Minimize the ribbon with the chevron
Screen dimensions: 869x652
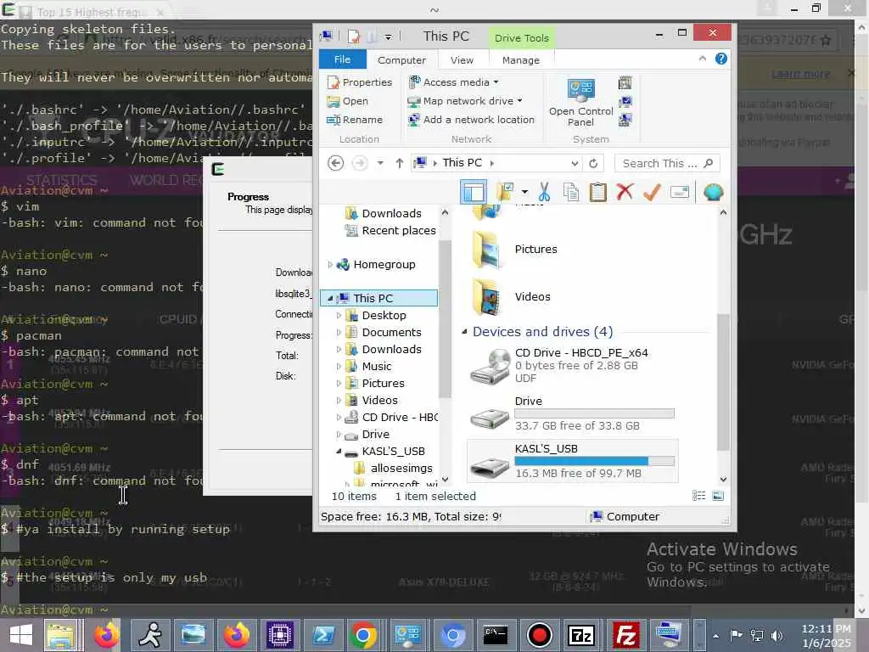[702, 59]
